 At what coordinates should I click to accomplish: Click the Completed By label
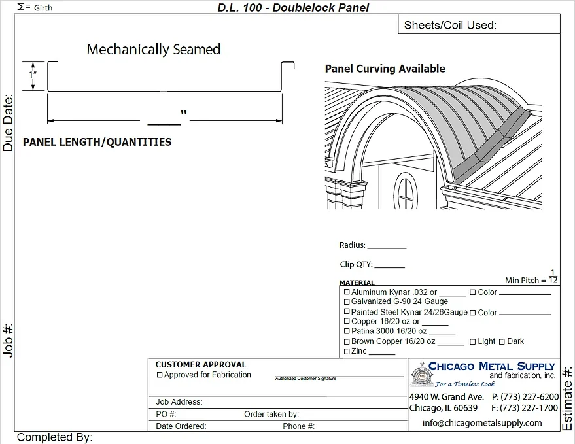55,437
